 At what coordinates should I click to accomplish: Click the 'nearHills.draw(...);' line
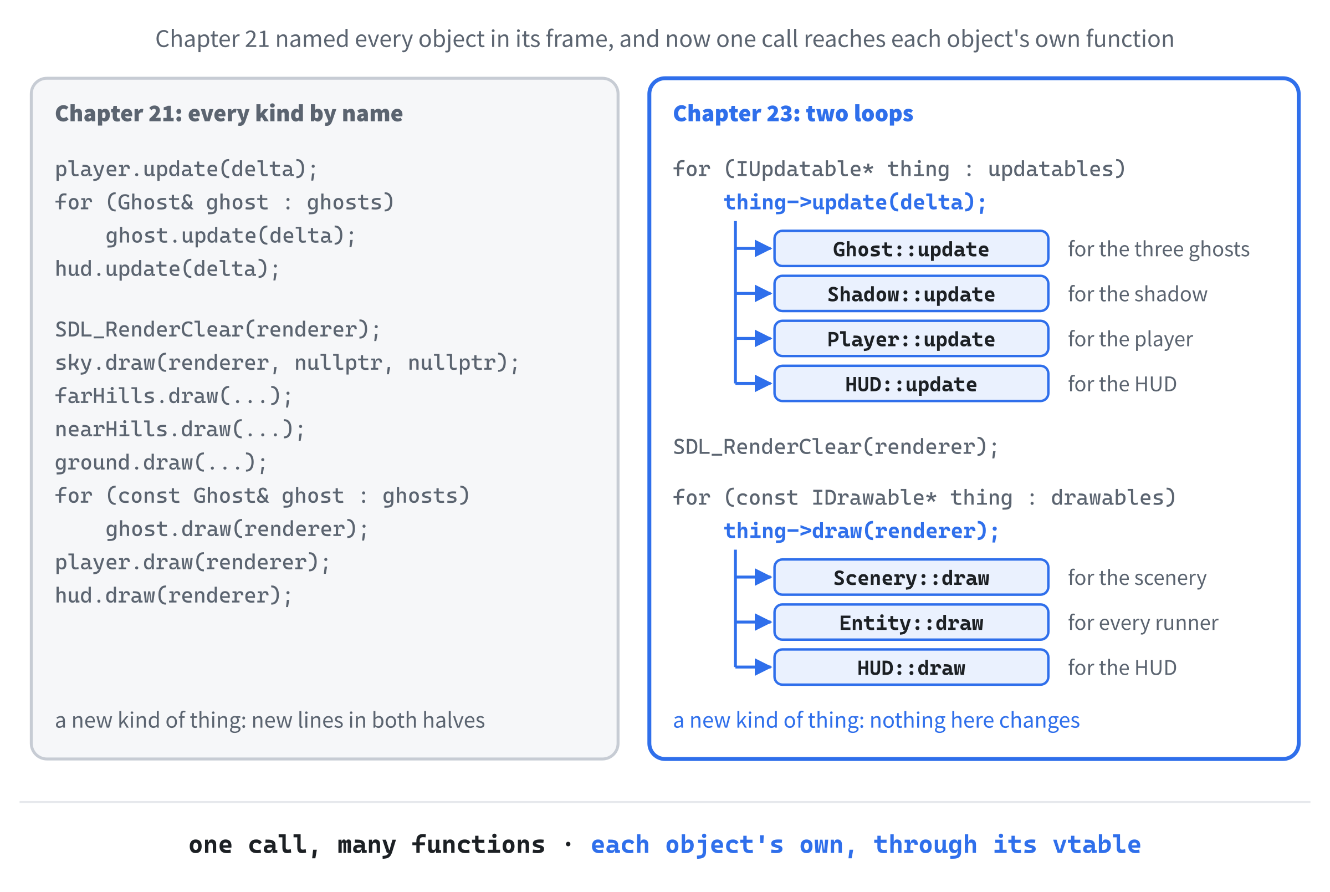click(x=180, y=429)
